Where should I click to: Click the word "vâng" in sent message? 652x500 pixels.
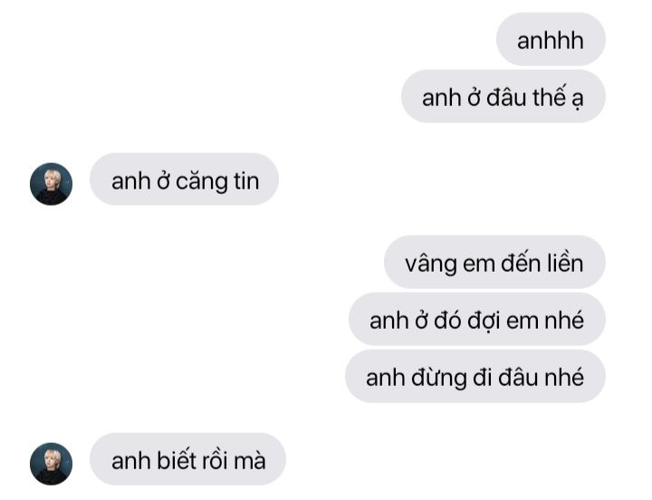click(x=431, y=265)
